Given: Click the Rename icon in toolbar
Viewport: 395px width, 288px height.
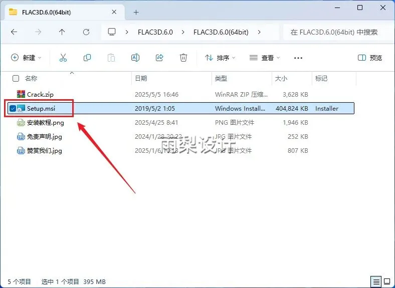Looking at the screenshot, I should 135,58.
